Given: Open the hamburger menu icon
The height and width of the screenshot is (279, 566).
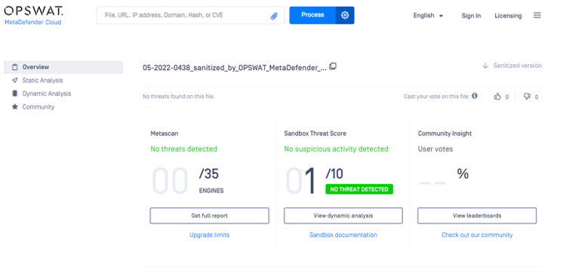Looking at the screenshot, I should (x=537, y=15).
